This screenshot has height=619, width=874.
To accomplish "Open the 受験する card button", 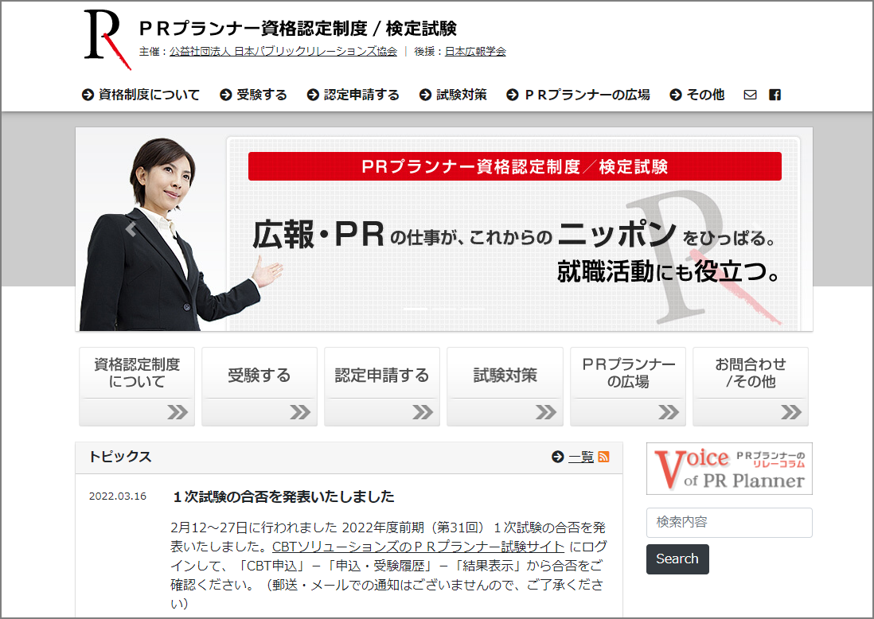I will [x=259, y=387].
